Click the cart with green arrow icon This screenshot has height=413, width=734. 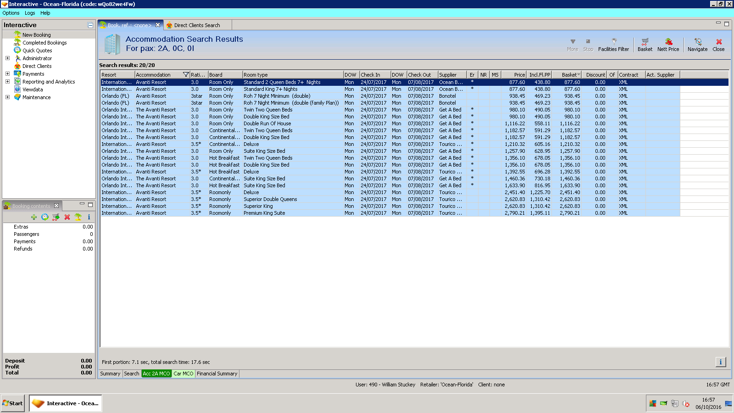coord(56,217)
